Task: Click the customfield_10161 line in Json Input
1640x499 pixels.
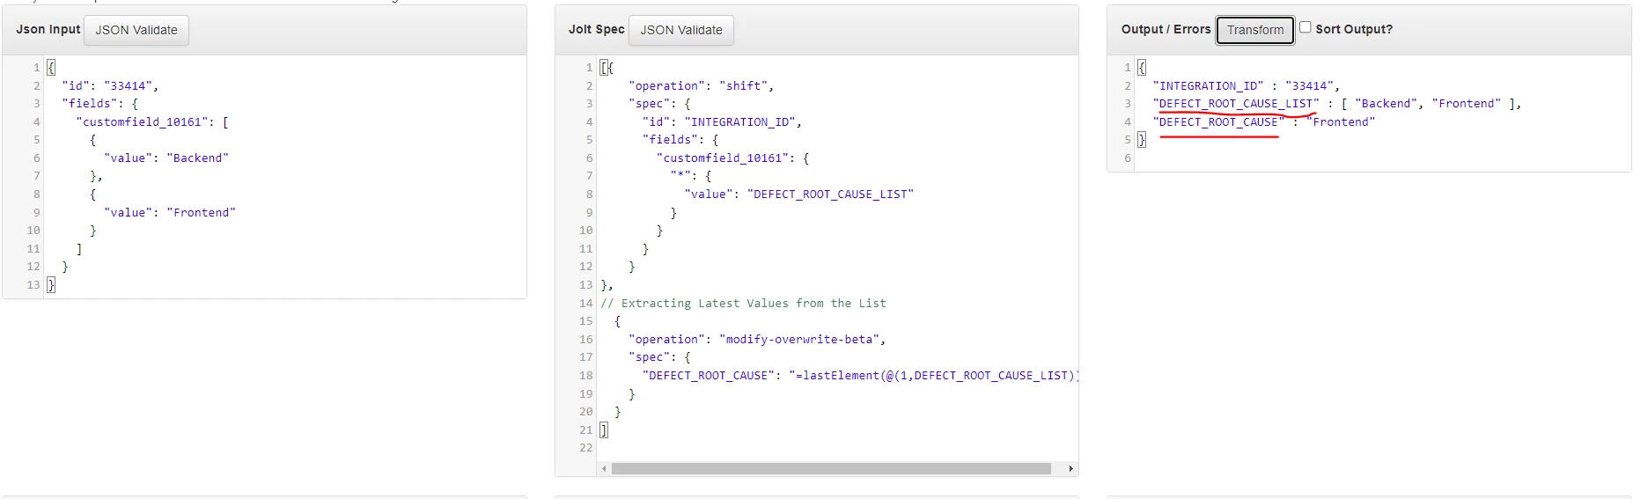Action: pyautogui.click(x=152, y=121)
